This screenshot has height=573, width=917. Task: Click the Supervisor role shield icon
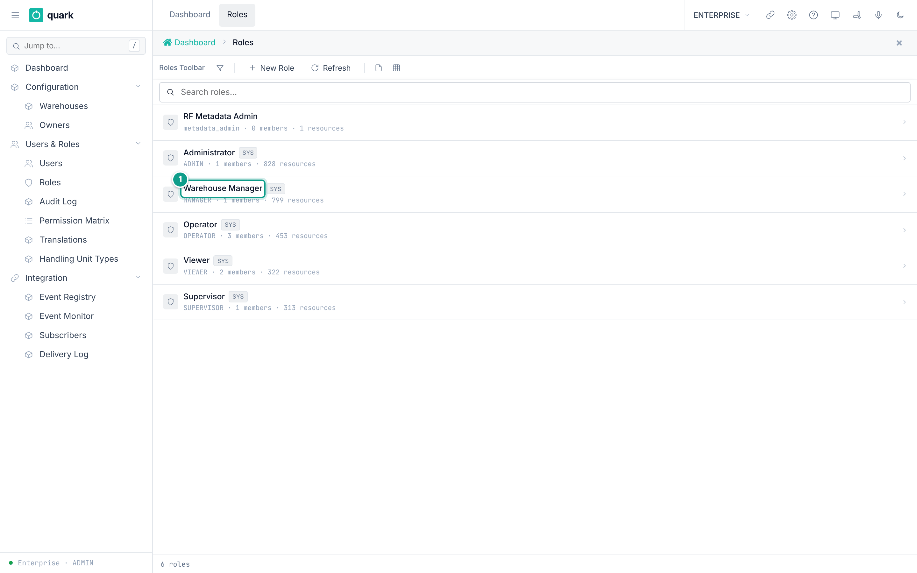(171, 302)
